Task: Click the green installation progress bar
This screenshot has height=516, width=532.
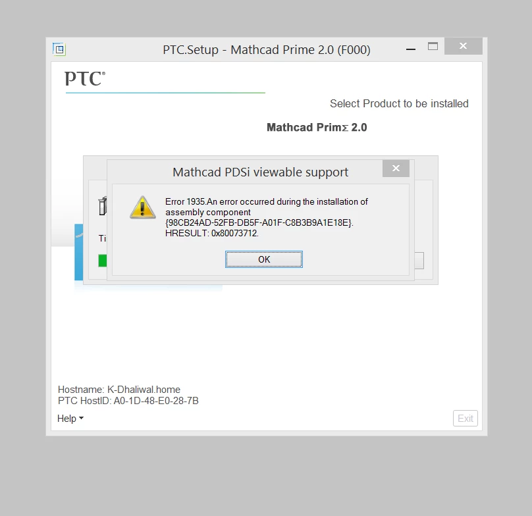Action: pyautogui.click(x=103, y=261)
